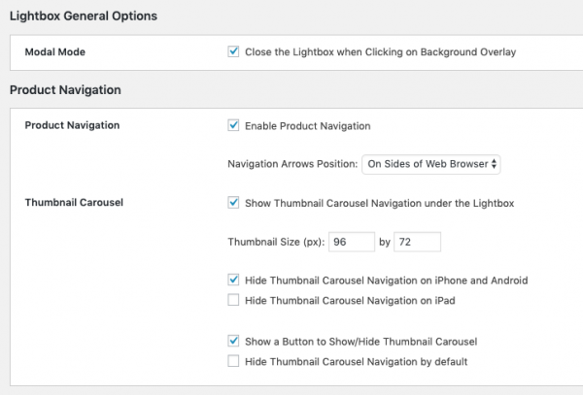
Task: Click the Product Navigation section heading above panel
Action: (x=65, y=90)
